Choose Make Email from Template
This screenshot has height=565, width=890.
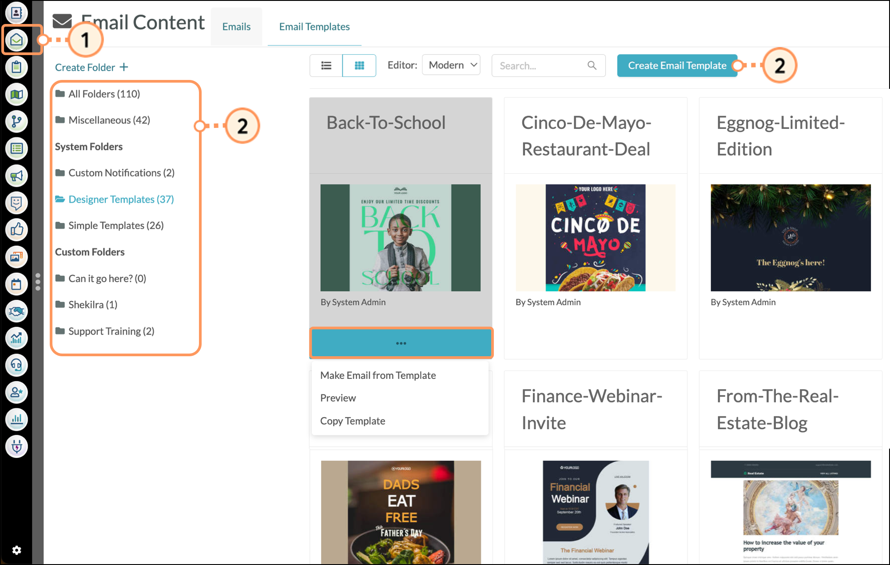point(378,375)
